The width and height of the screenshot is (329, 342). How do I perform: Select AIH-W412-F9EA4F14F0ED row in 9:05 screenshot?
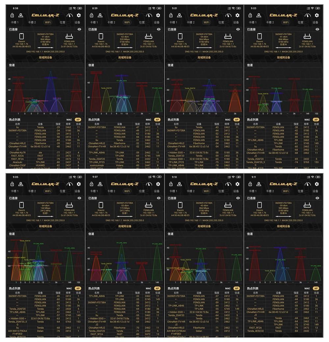click(45, 332)
